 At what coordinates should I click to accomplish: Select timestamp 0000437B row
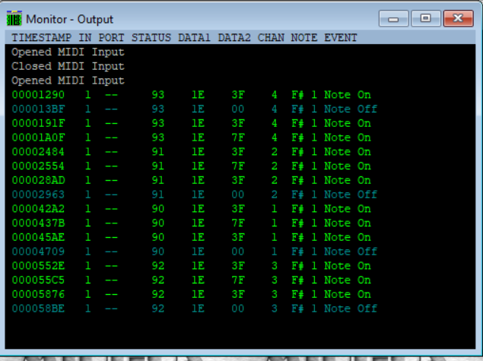click(191, 223)
